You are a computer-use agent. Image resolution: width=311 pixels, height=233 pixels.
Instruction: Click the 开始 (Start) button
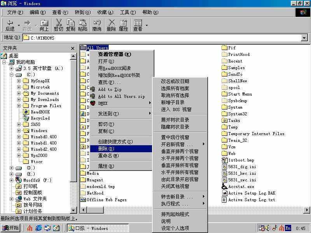10,228
